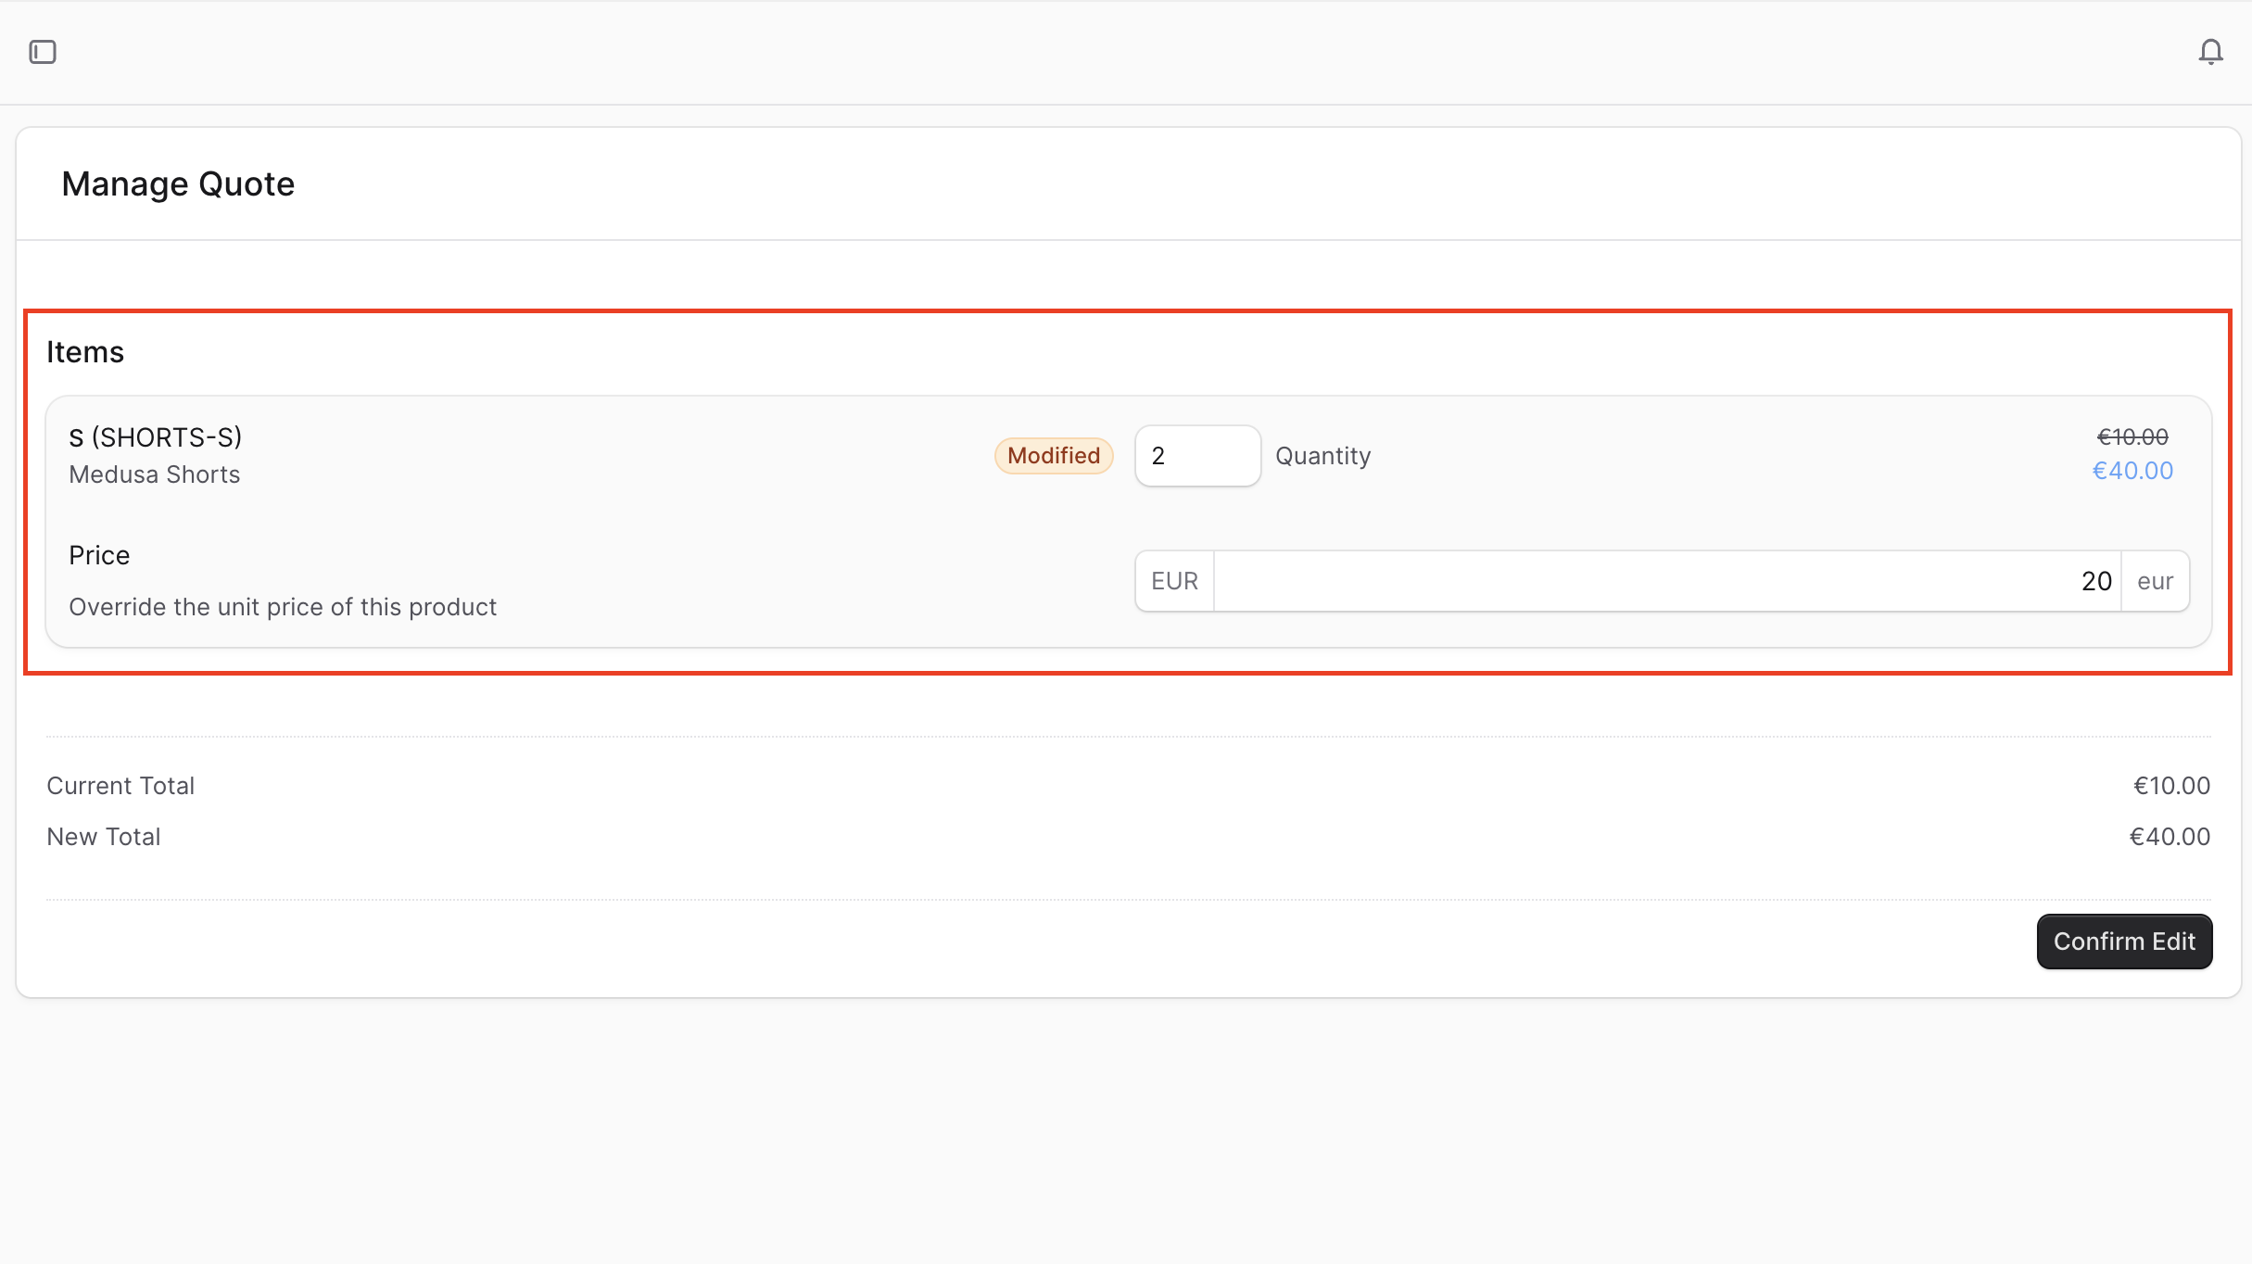Click the EUR currency prefix label

coord(1173,580)
